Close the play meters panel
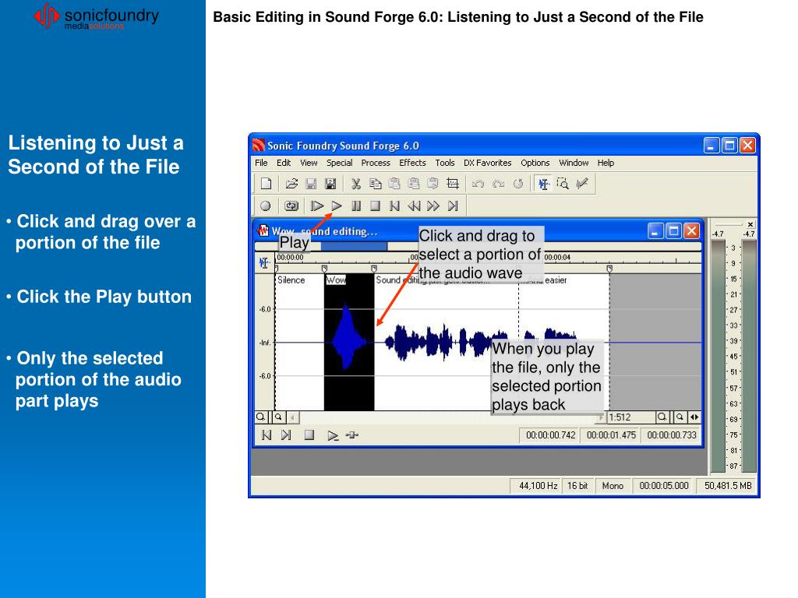This screenshot has width=798, height=598. (x=750, y=224)
